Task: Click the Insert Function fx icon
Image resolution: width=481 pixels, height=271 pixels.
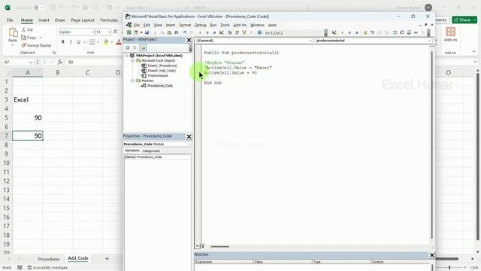Action: [x=59, y=62]
